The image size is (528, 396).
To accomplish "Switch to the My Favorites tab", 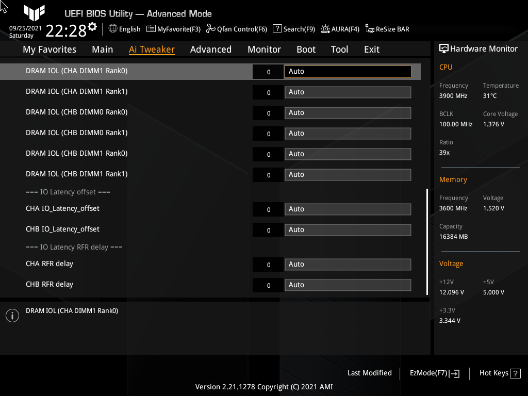I will (49, 49).
